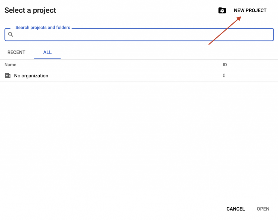The image size is (278, 220).
Task: Click the Search projects and folders label
Action: 43,28
